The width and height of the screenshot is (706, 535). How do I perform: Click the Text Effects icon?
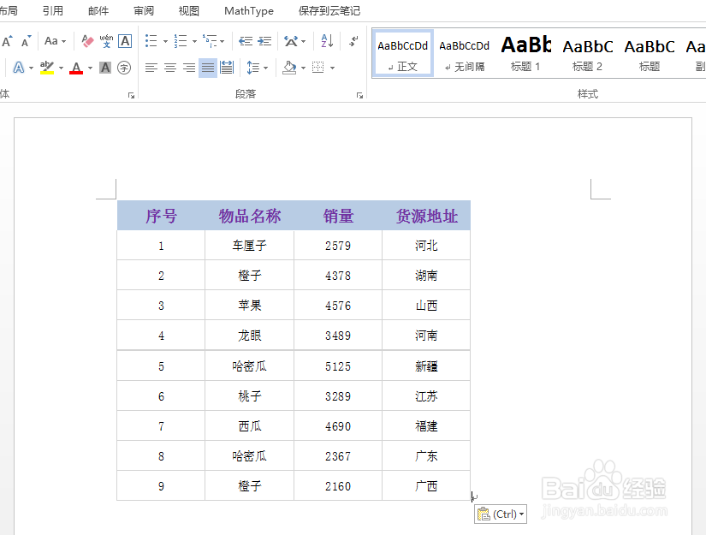[x=19, y=68]
